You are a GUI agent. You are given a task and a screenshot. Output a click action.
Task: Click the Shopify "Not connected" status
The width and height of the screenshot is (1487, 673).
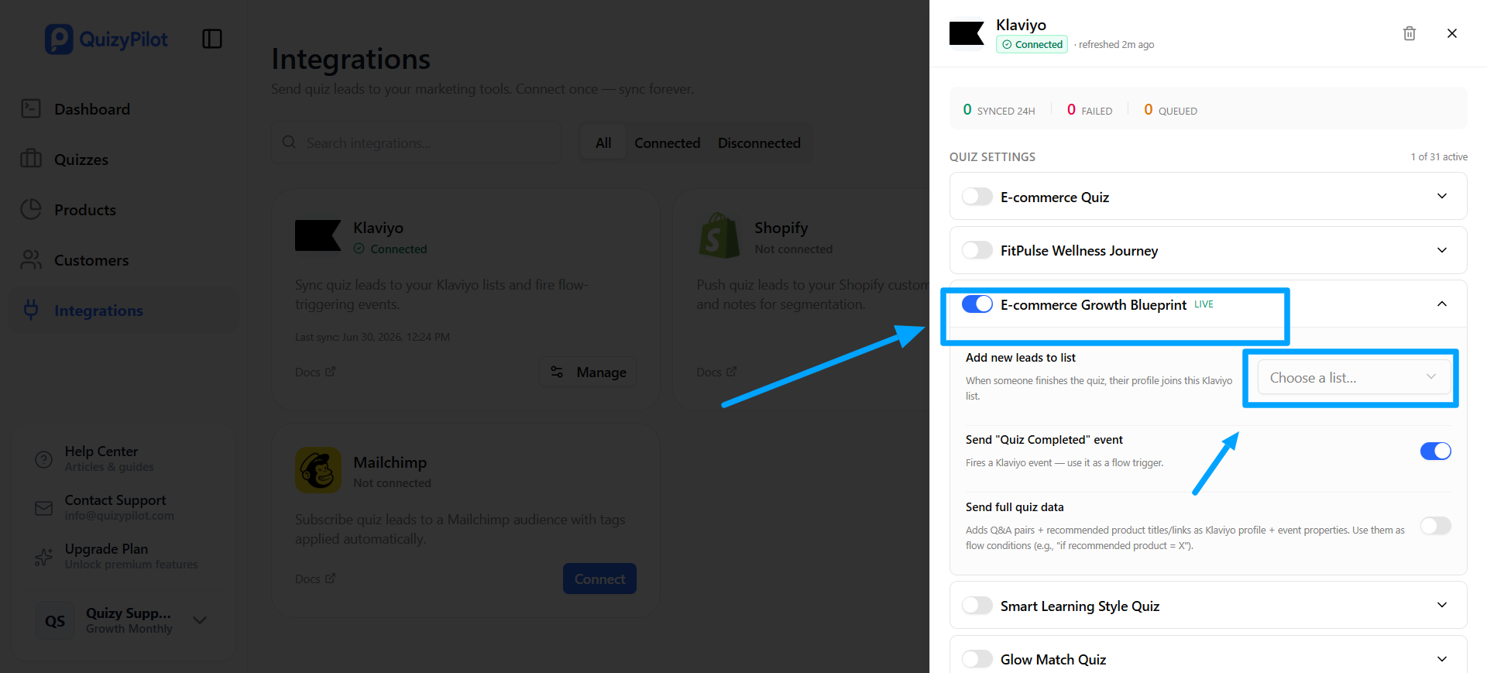click(x=794, y=249)
